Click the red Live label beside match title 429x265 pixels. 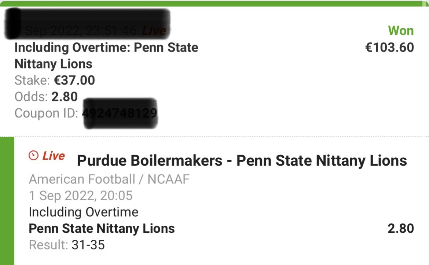coord(54,156)
